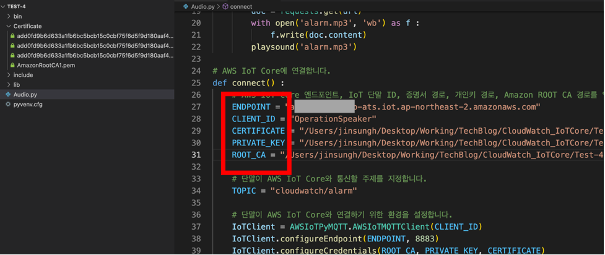The height and width of the screenshot is (255, 605).
Task: Click the ENDPOINT variable on line 27
Action: click(251, 107)
